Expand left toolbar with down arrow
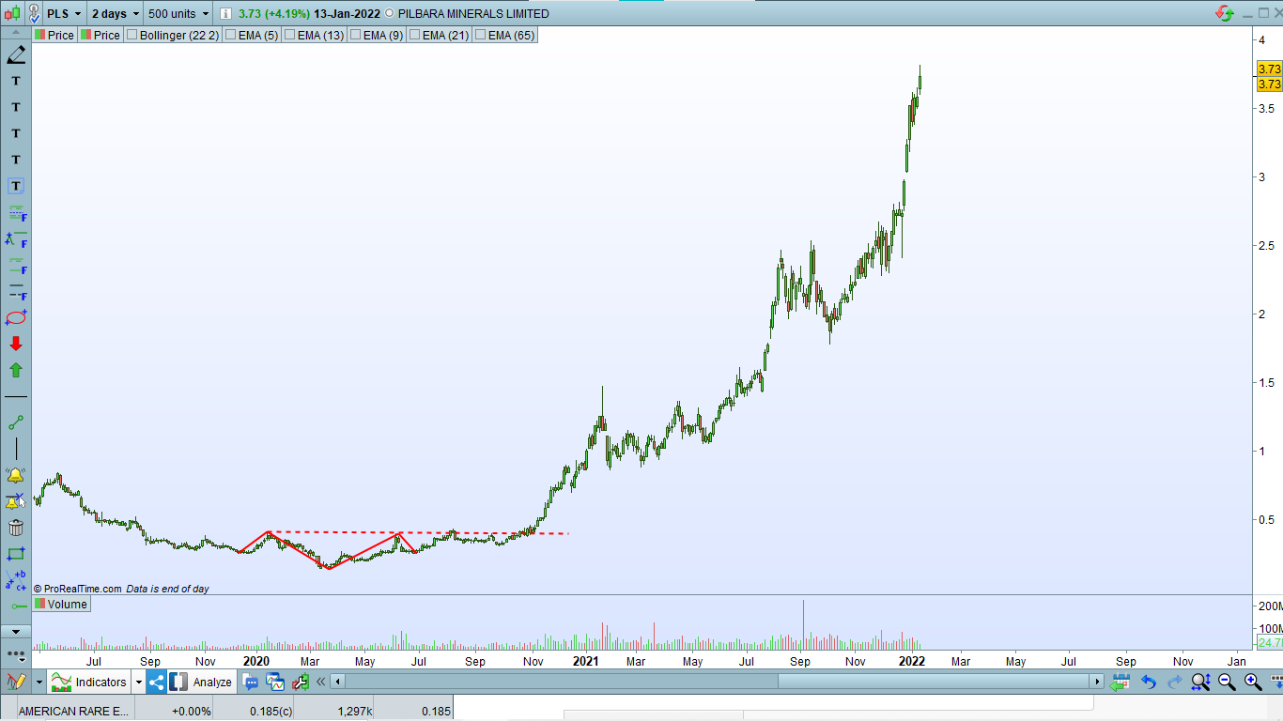This screenshot has height=721, width=1283. (16, 631)
